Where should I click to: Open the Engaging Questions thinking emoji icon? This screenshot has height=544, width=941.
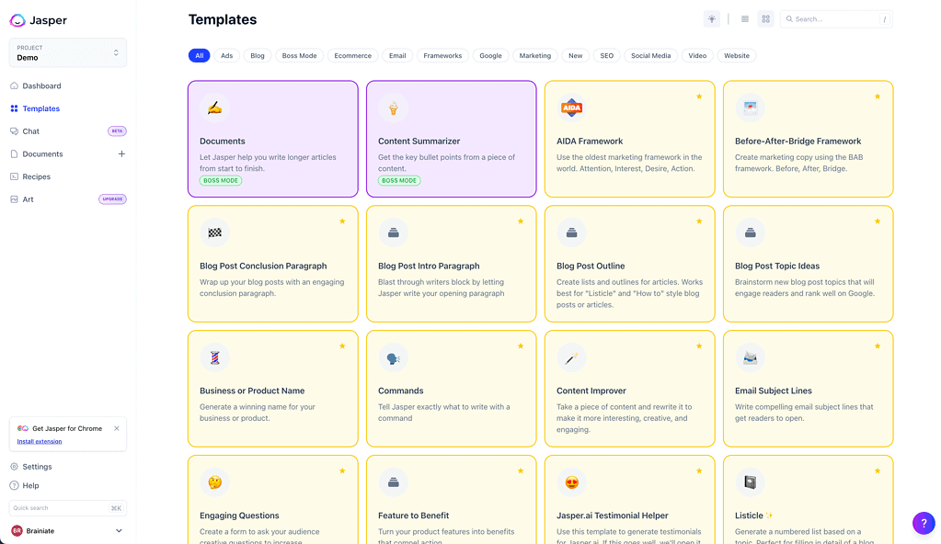(x=215, y=482)
